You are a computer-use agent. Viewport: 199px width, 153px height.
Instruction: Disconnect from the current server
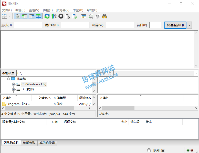[68, 16]
